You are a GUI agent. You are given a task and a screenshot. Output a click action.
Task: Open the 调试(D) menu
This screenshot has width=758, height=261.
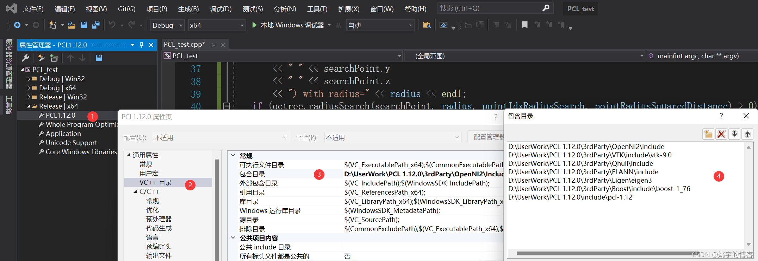(221, 9)
